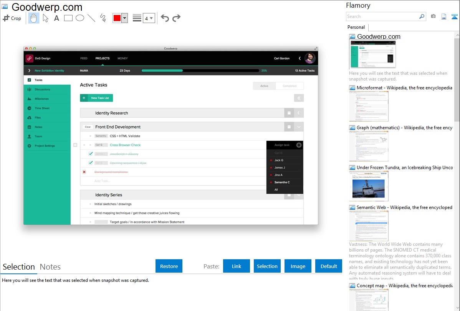Screen dimensions: 460x311
Task: Uncheck the Opening sequence / Ajax checkmark
Action: click(x=91, y=163)
